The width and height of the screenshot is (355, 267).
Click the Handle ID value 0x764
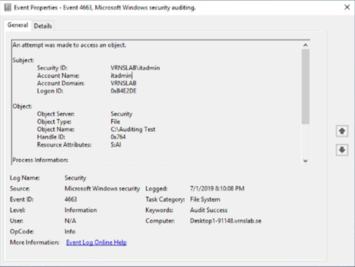pyautogui.click(x=118, y=137)
